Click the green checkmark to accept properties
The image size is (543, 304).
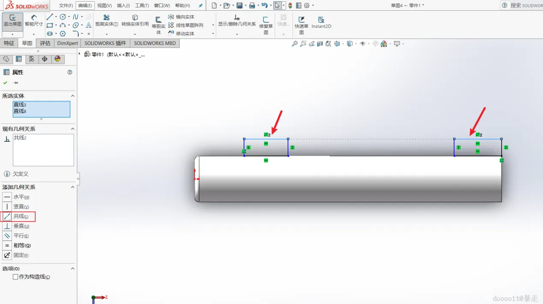coord(5,83)
